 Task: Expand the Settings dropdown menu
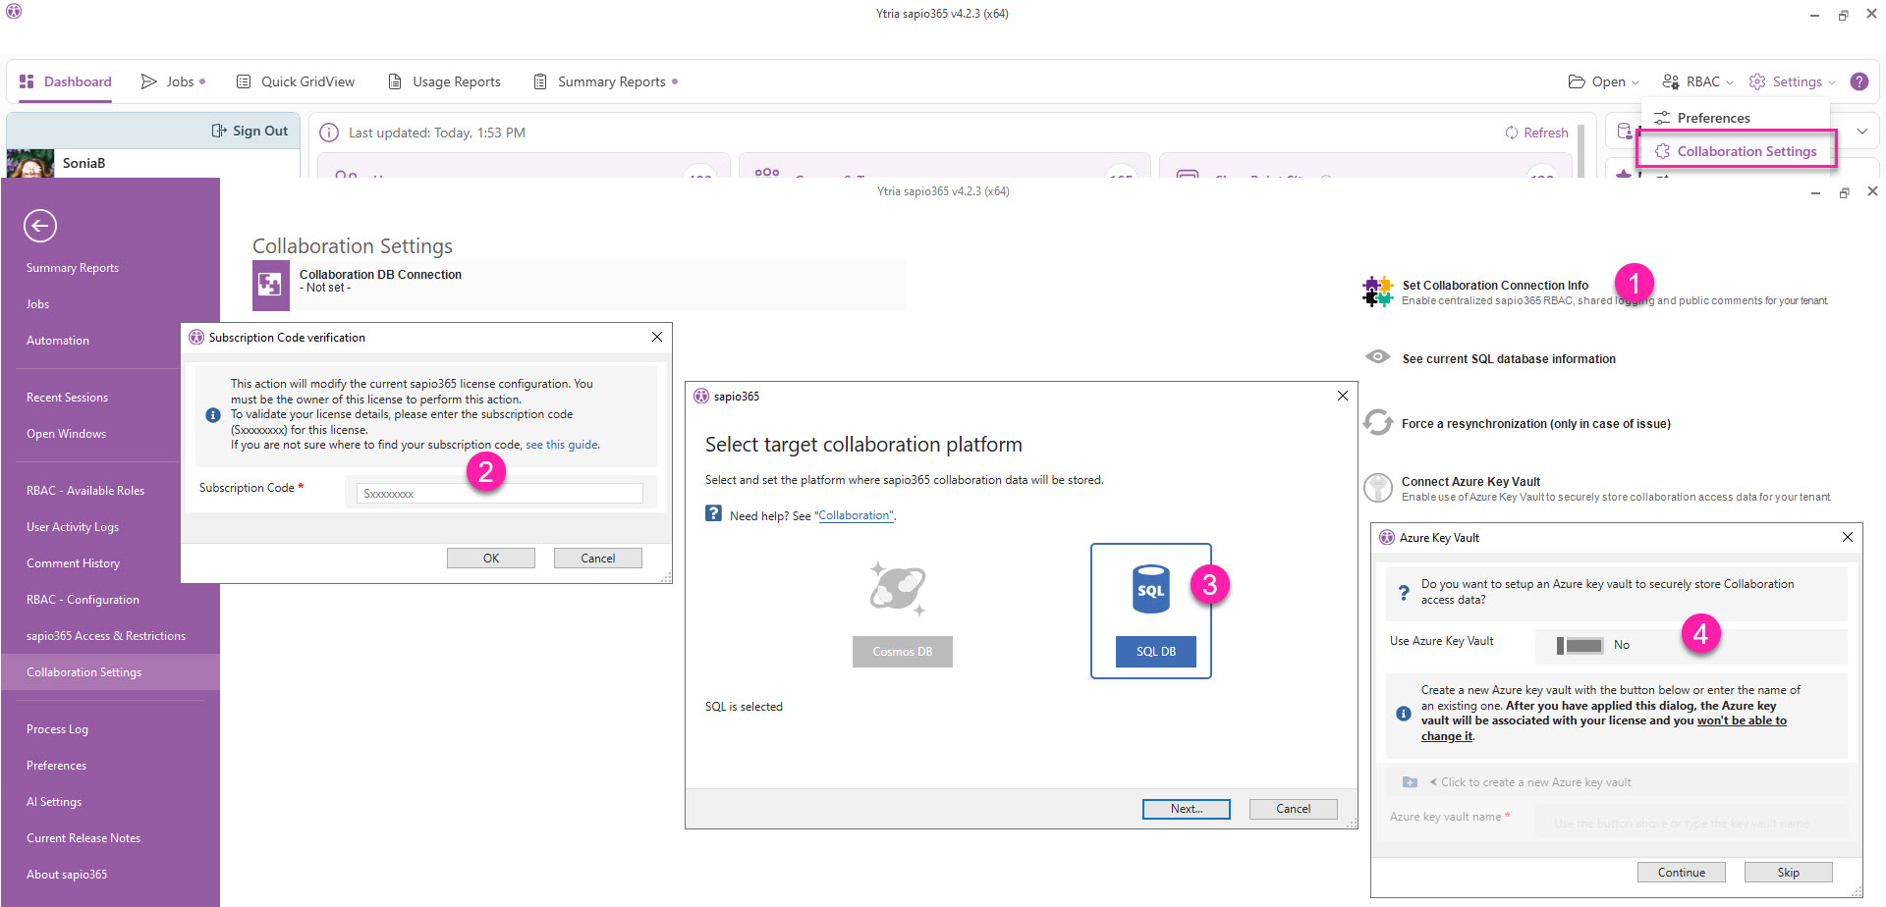pyautogui.click(x=1793, y=81)
